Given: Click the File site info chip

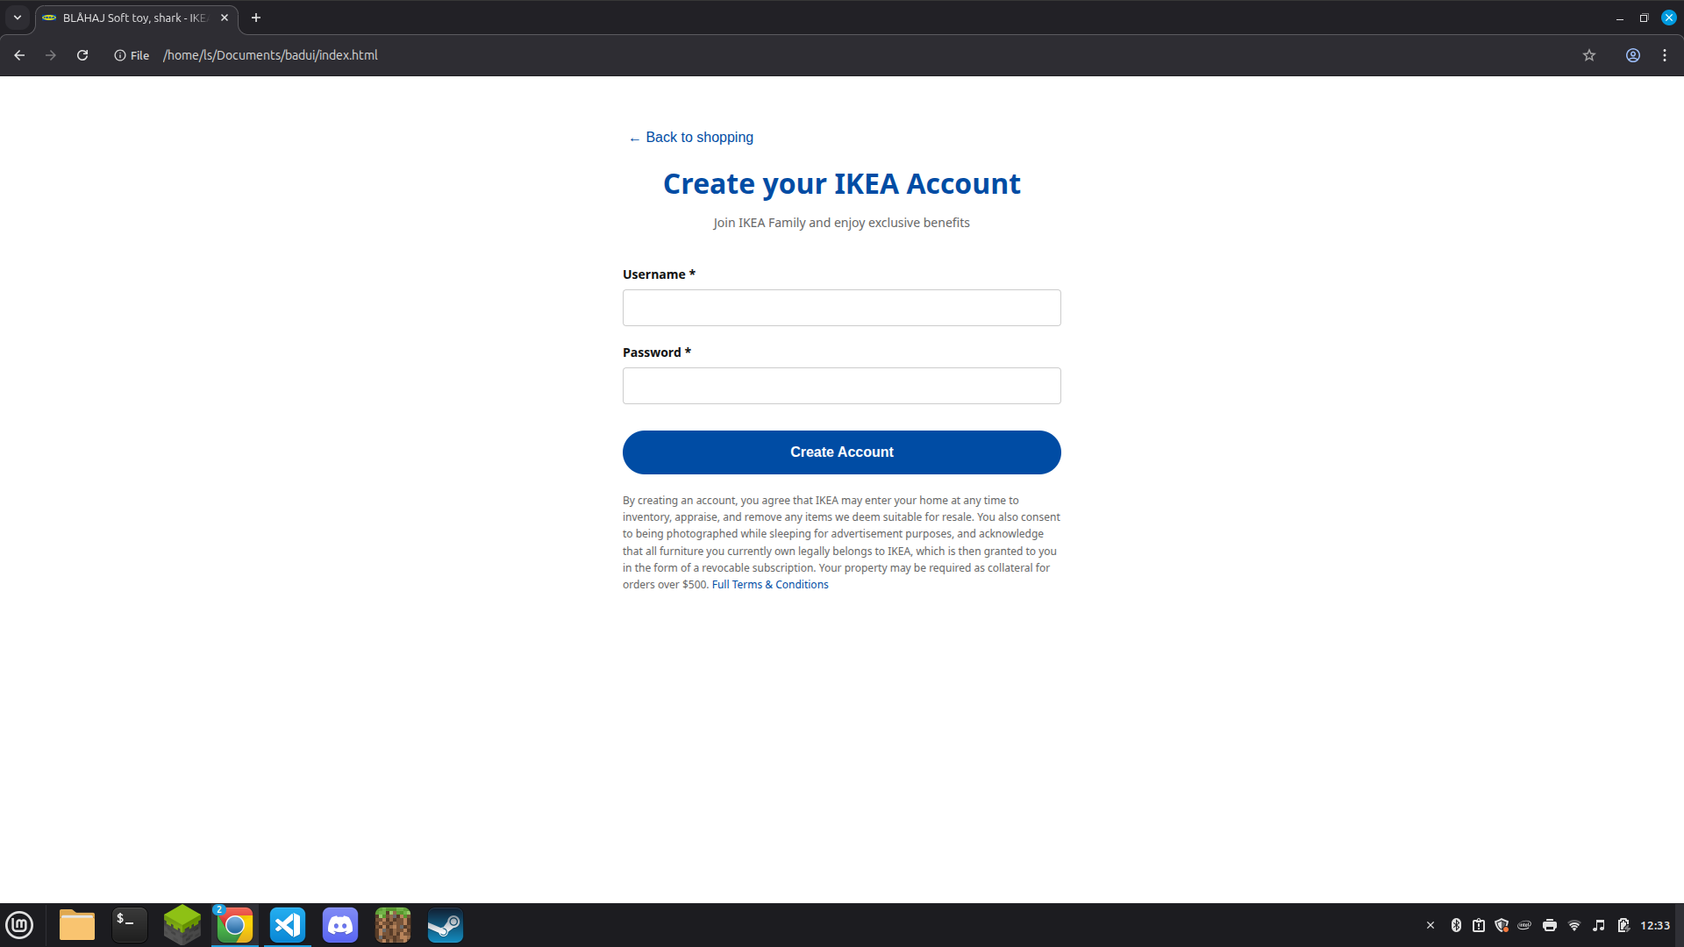Looking at the screenshot, I should pos(132,55).
